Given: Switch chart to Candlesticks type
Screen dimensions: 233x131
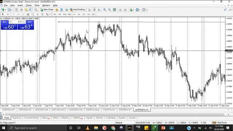Looking at the screenshot, I should pos(94,10).
